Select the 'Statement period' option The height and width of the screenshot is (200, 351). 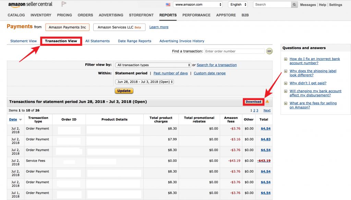tap(131, 73)
